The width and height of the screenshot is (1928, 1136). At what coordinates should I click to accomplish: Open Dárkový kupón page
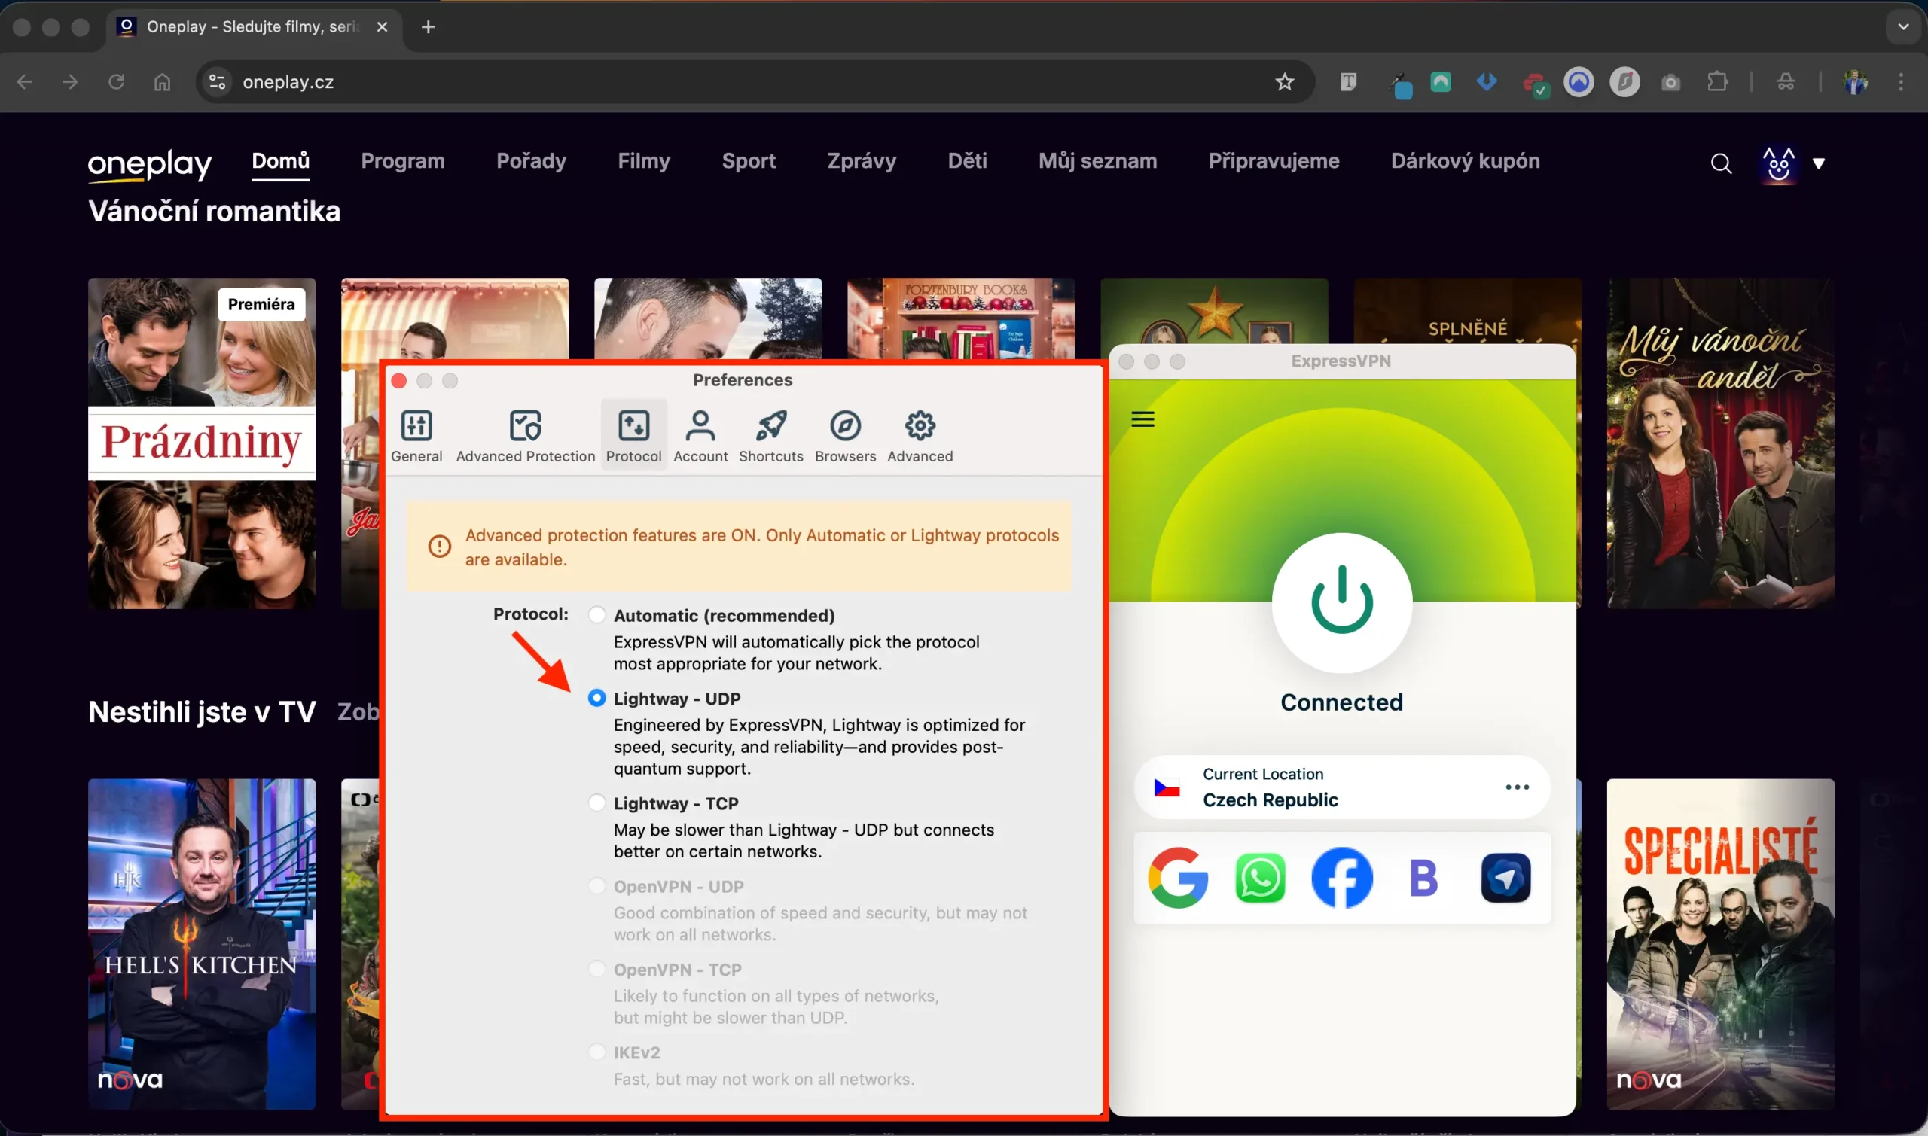click(x=1465, y=161)
